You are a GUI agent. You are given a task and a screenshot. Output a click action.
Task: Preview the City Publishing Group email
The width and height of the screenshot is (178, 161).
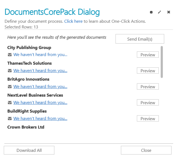[148, 55]
